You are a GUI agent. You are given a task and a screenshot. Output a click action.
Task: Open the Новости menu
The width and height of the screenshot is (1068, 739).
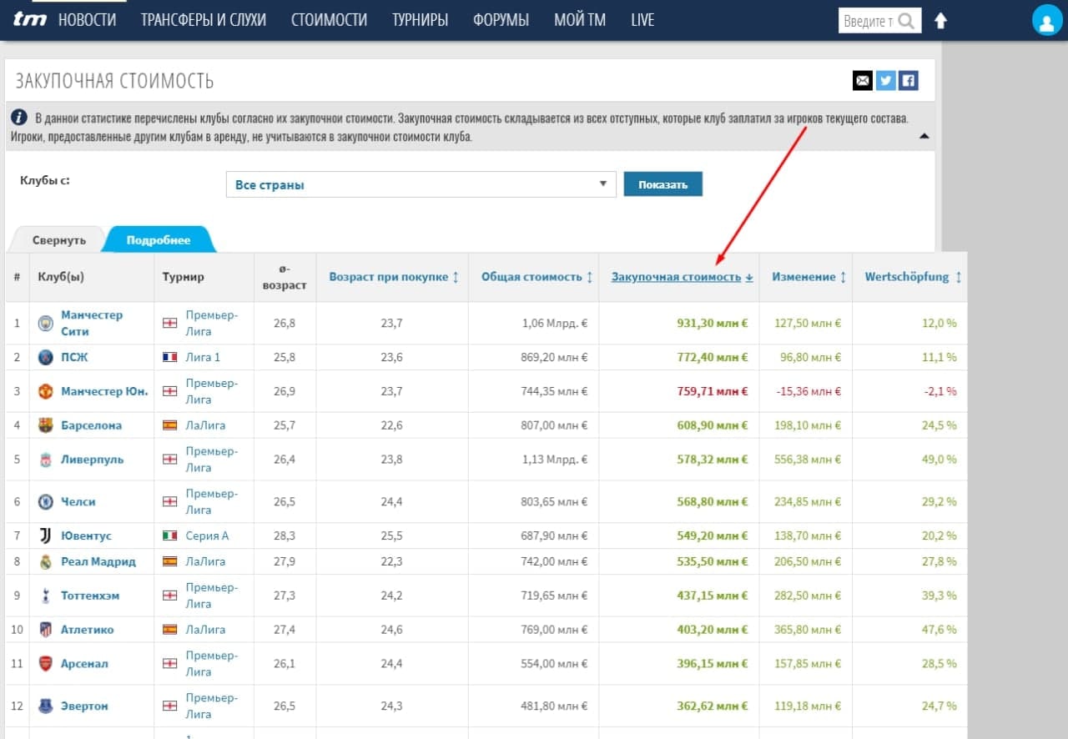(88, 20)
